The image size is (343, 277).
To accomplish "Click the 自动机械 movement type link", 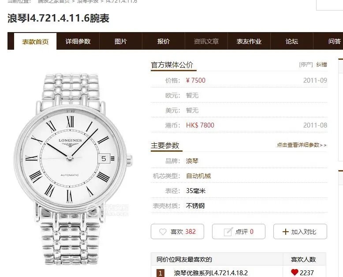I will [198, 176].
